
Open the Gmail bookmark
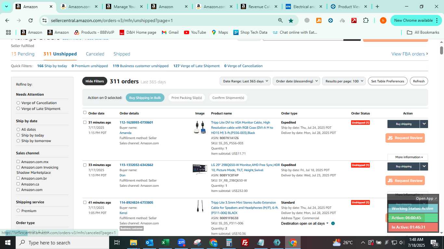point(170,32)
